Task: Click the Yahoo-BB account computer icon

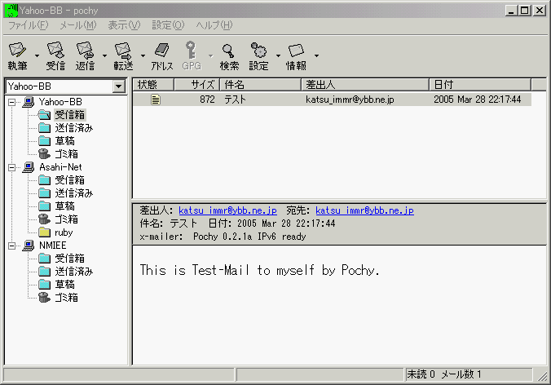Action: [29, 102]
